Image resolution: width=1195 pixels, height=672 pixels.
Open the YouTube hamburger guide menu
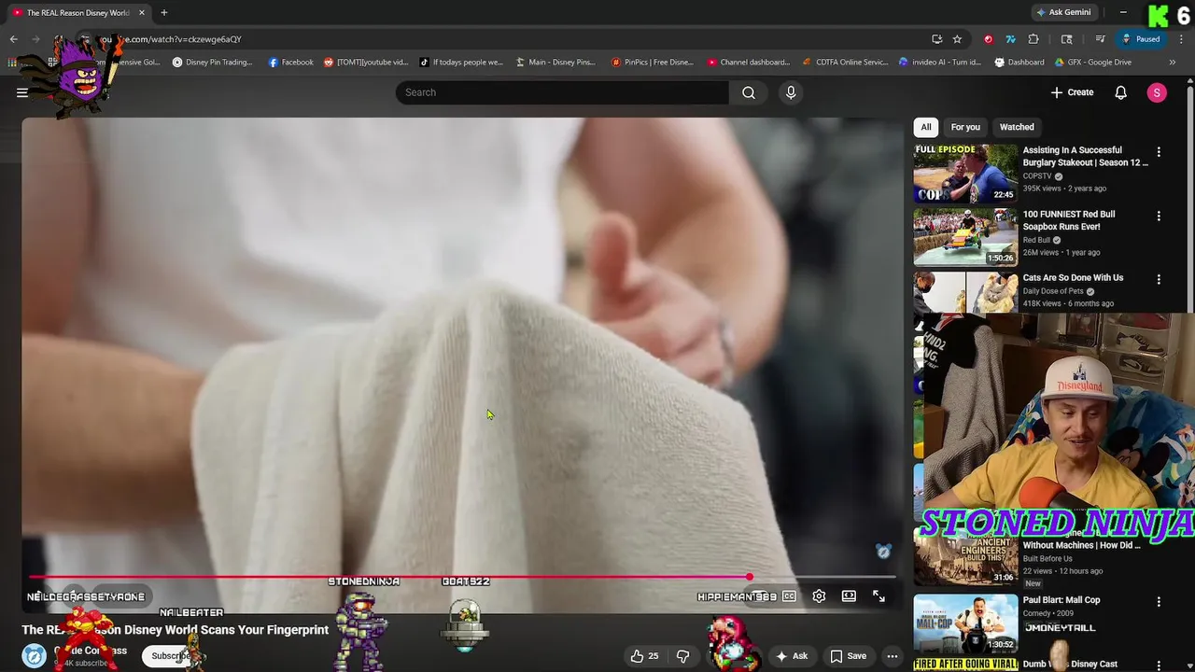coord(21,92)
